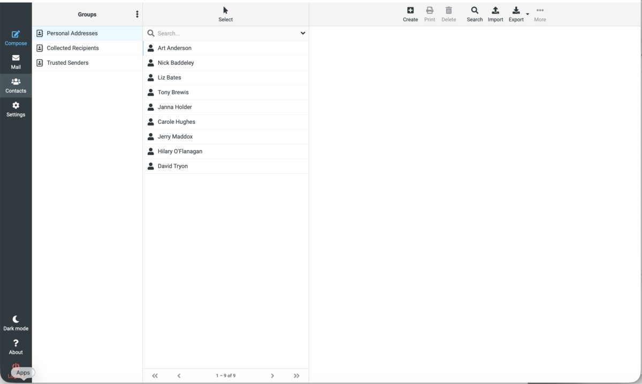Click the contact search field
Image resolution: width=642 pixels, height=384 pixels.
click(x=226, y=33)
